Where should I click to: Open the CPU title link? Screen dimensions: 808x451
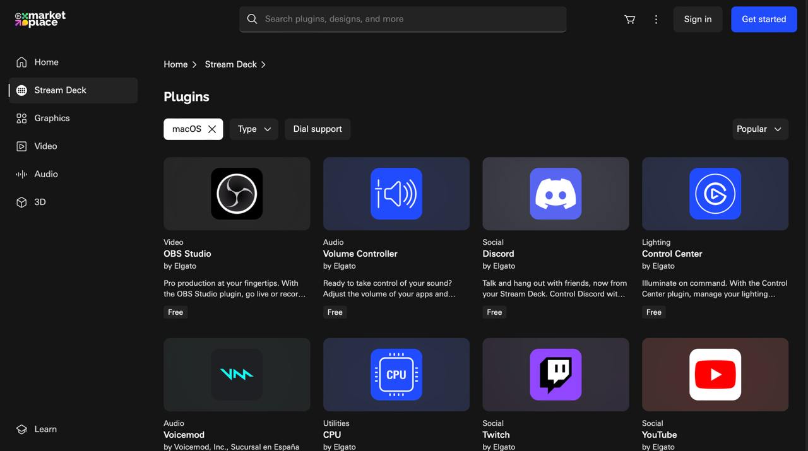[x=332, y=435]
